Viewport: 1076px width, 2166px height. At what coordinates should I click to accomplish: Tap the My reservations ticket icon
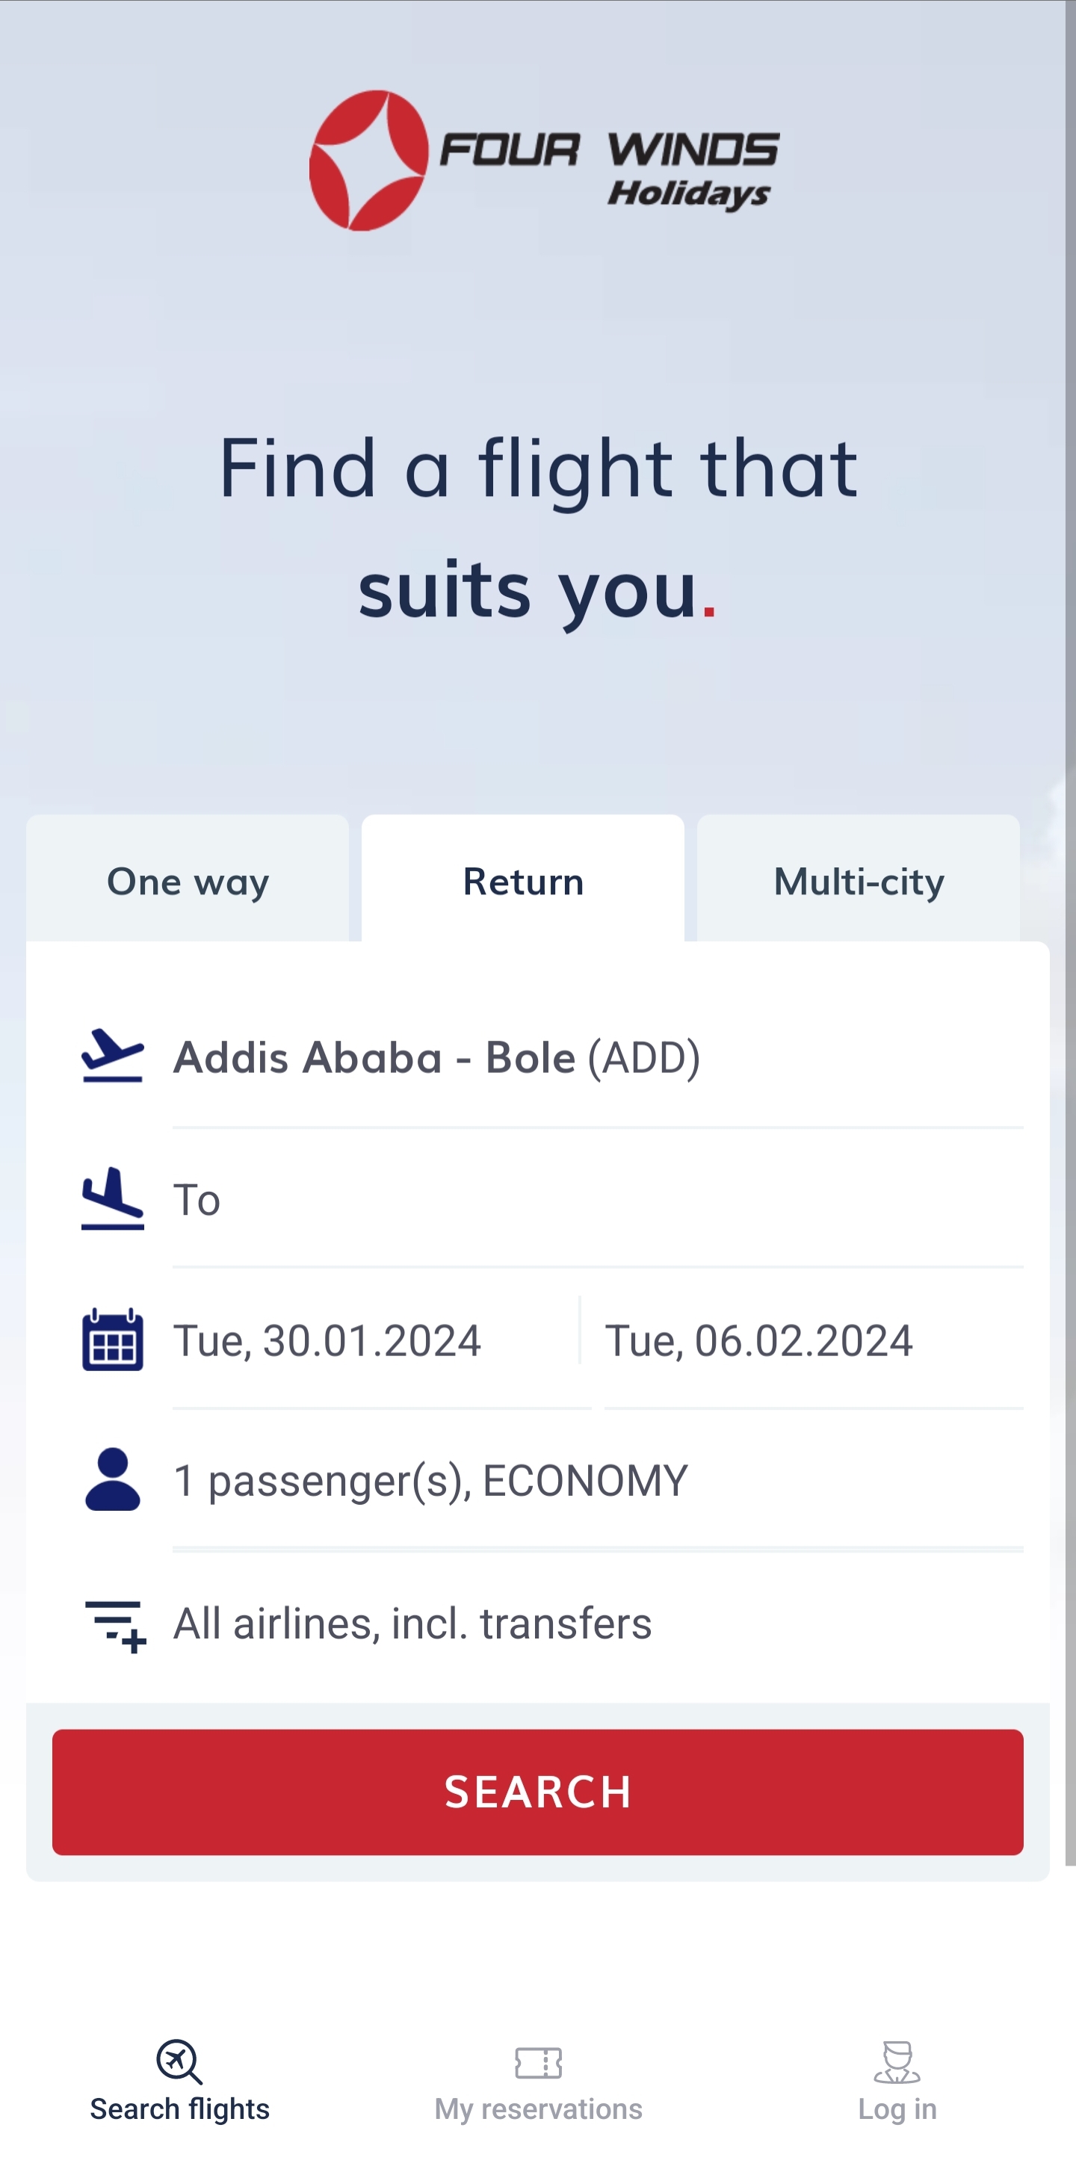click(538, 2063)
